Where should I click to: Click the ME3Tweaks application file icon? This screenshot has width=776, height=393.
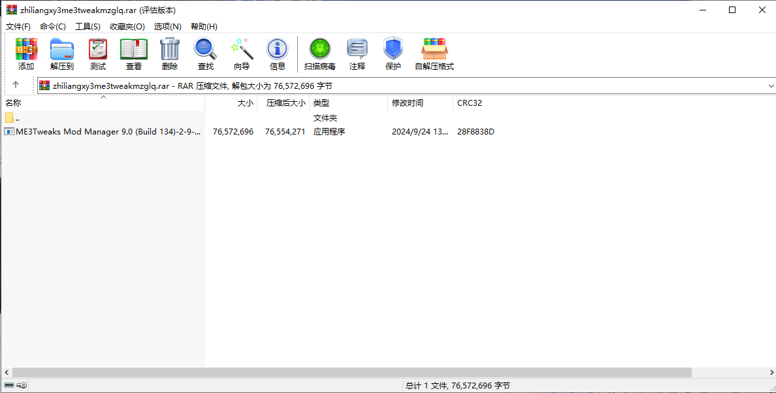pyautogui.click(x=9, y=131)
